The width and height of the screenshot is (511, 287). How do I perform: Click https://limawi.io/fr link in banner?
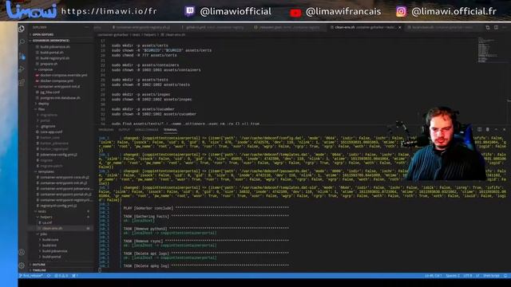109,11
